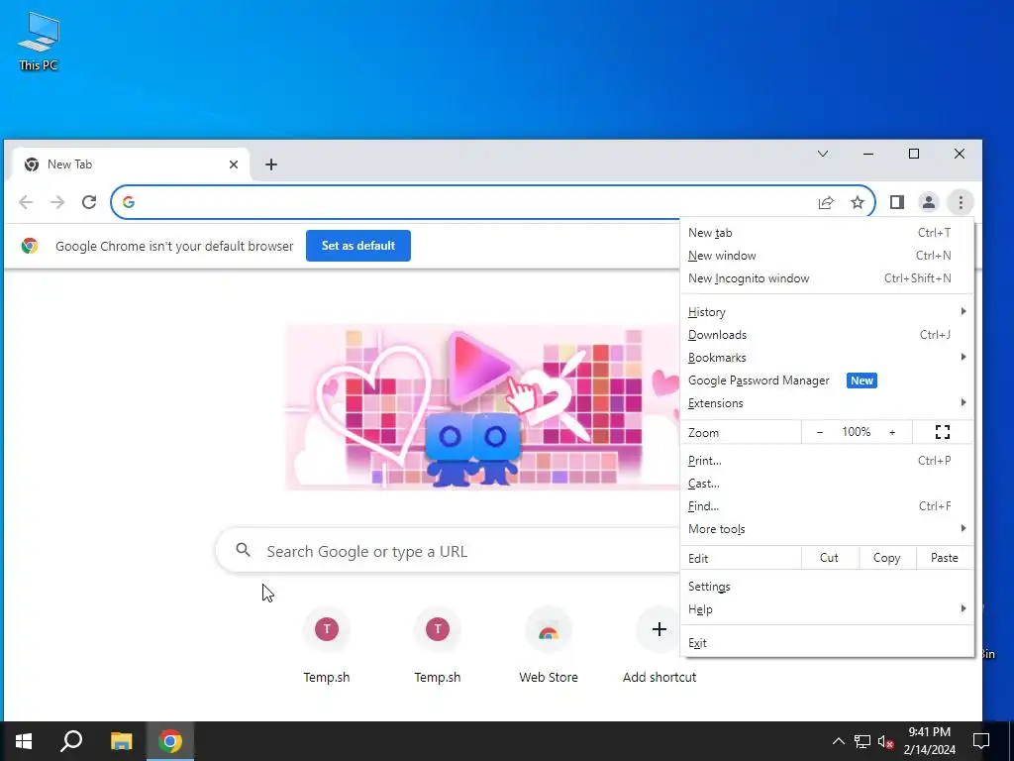Click the back navigation arrow
The image size is (1014, 761).
(26, 202)
